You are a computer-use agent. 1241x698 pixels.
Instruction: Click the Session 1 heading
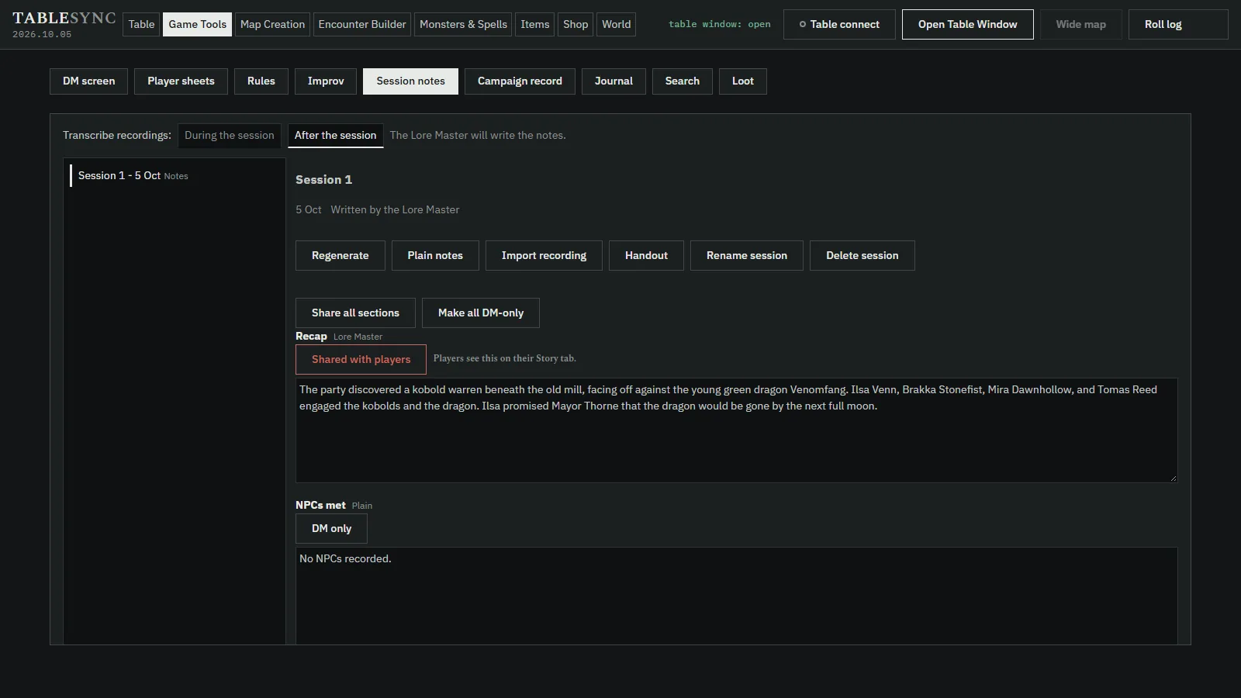323,179
